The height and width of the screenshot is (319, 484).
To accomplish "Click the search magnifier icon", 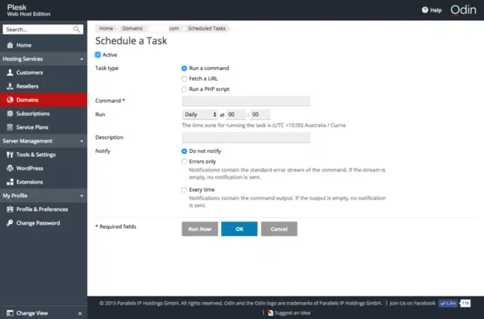I will [x=77, y=29].
